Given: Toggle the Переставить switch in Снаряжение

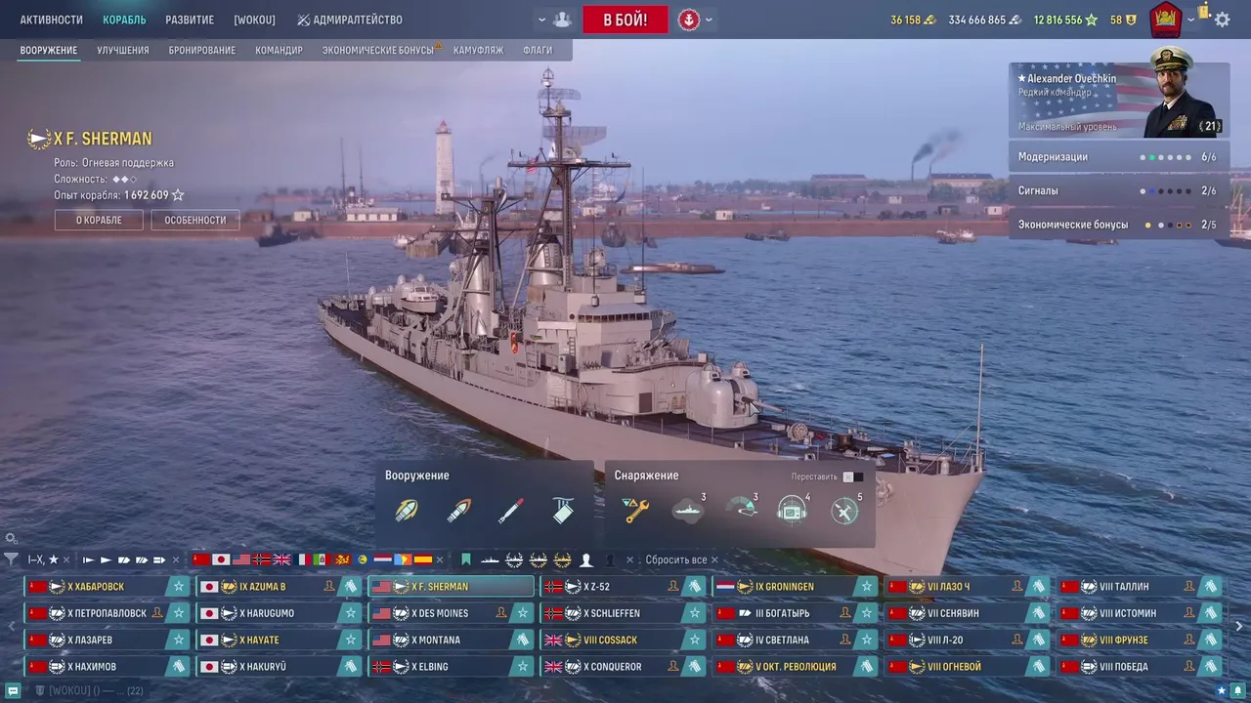Looking at the screenshot, I should pyautogui.click(x=852, y=476).
